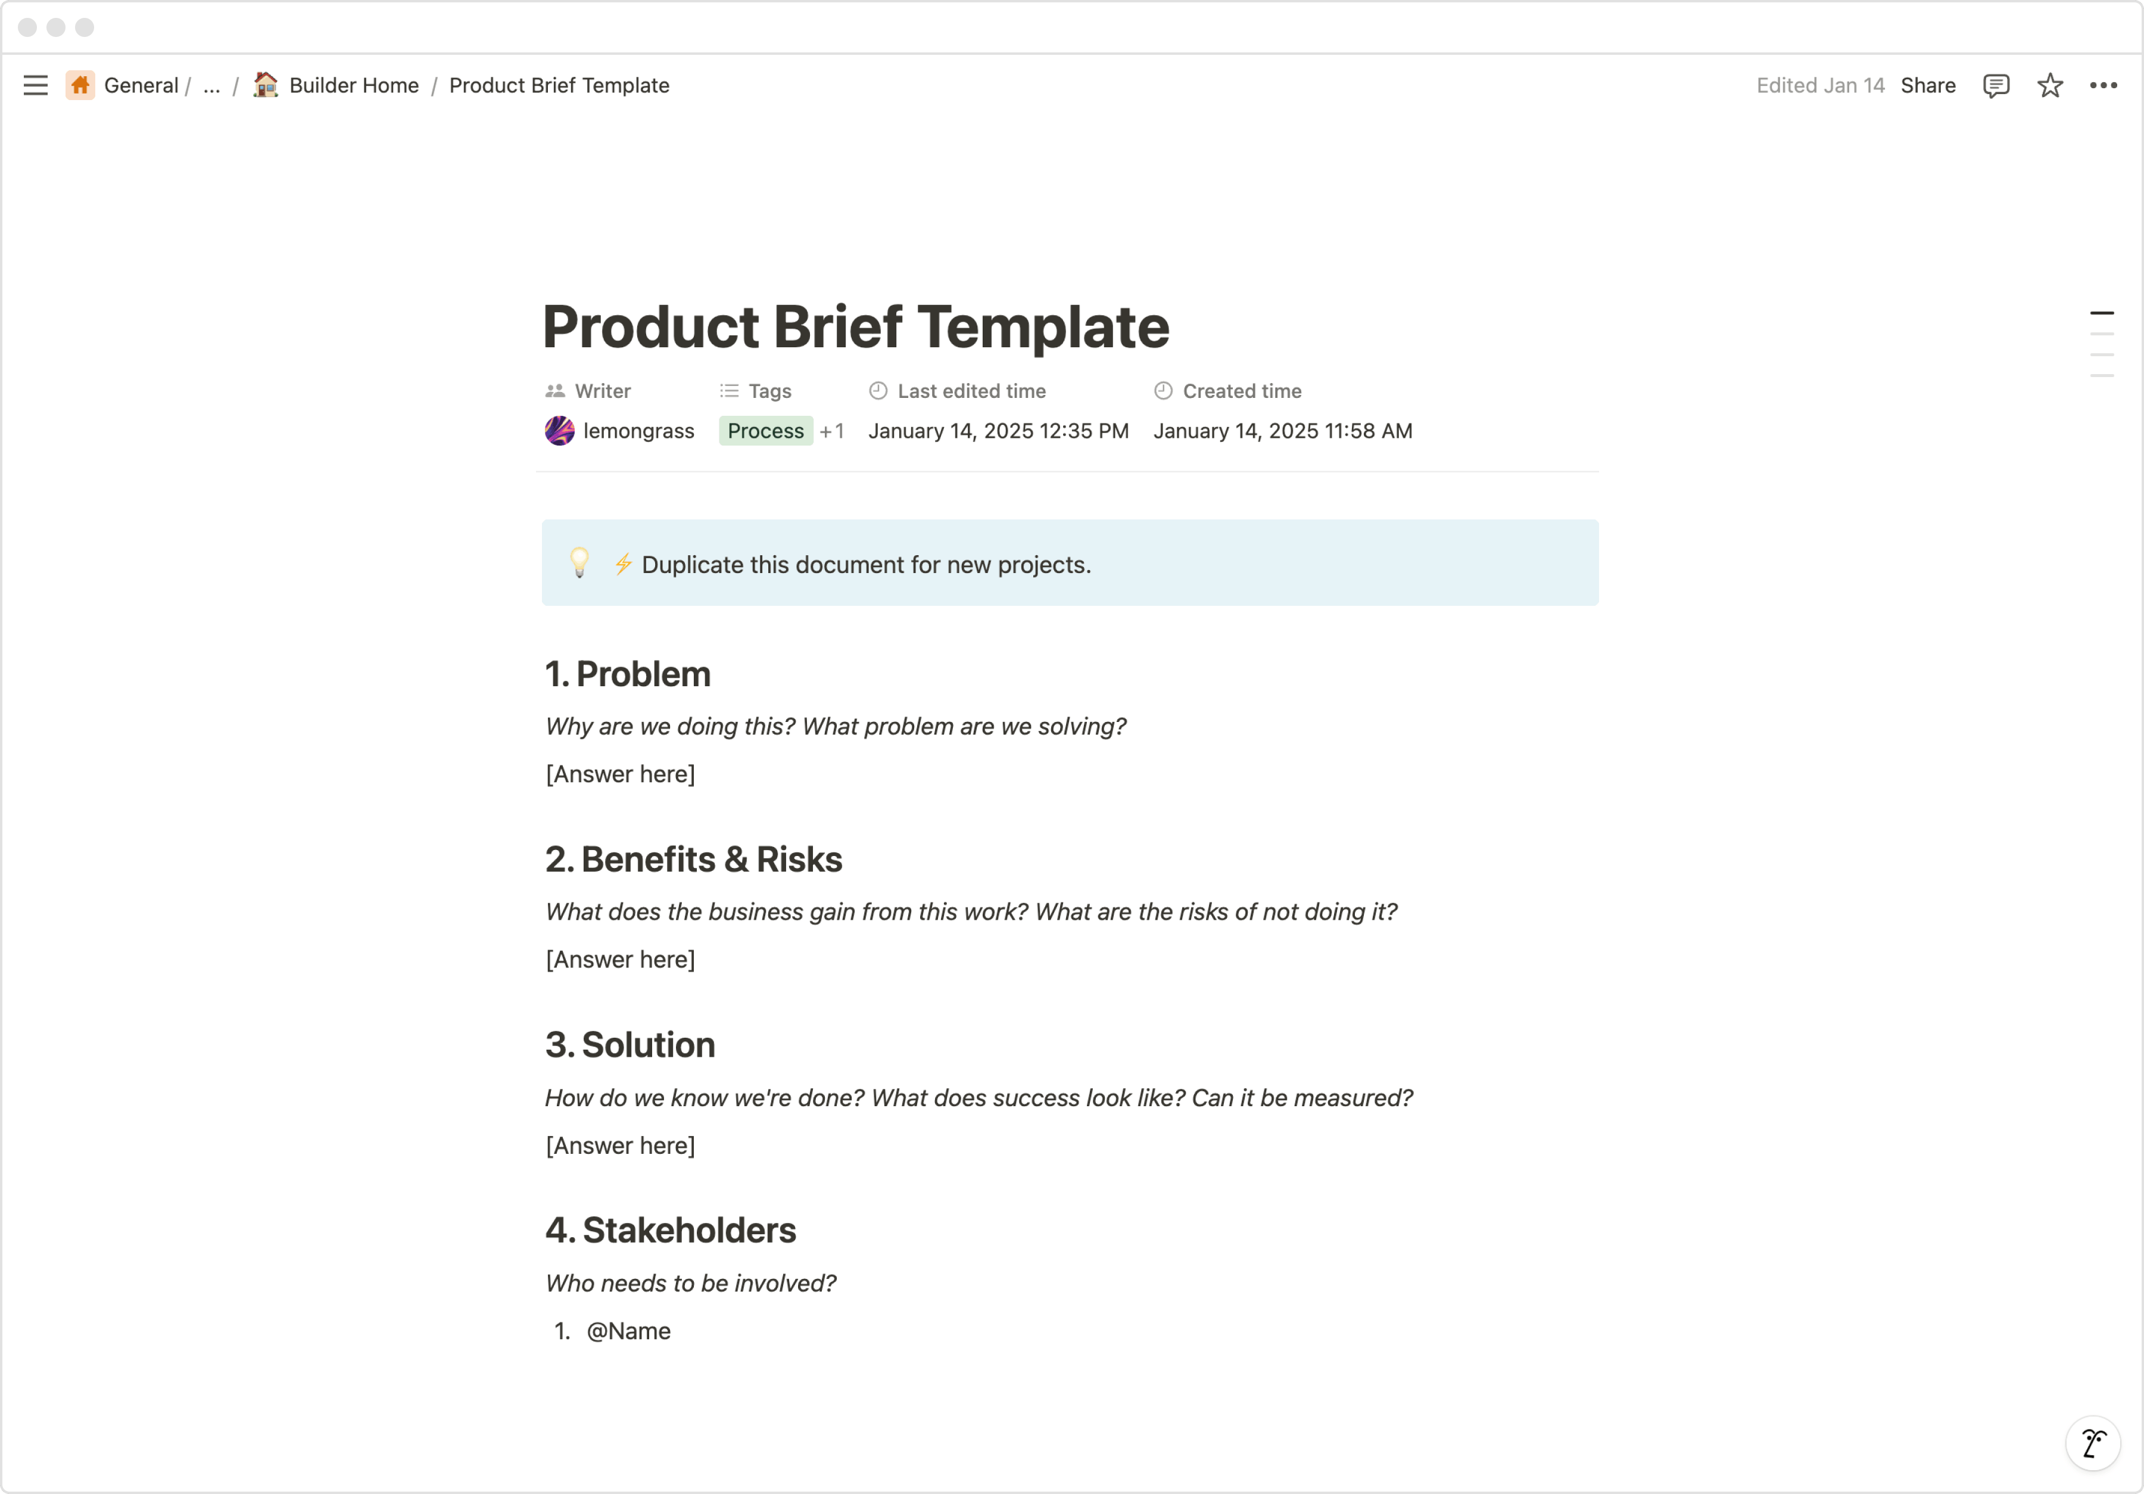
Task: Click the lightbulb emoji in the callout
Action: [x=580, y=563]
